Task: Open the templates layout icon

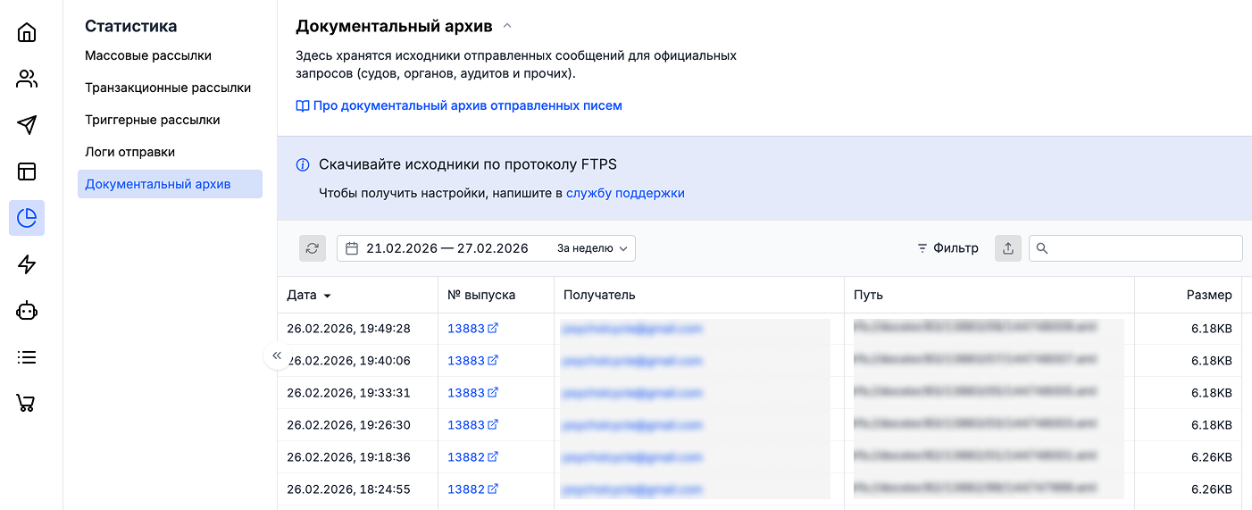Action: point(27,171)
